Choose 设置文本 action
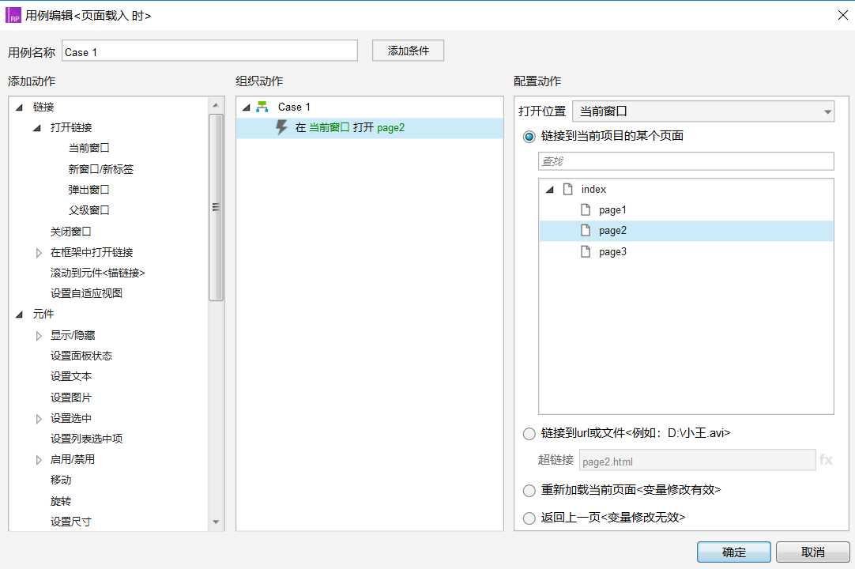This screenshot has width=855, height=569. 71,376
